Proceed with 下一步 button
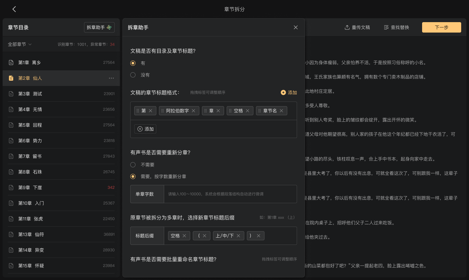The height and width of the screenshot is (280, 469). [x=442, y=27]
